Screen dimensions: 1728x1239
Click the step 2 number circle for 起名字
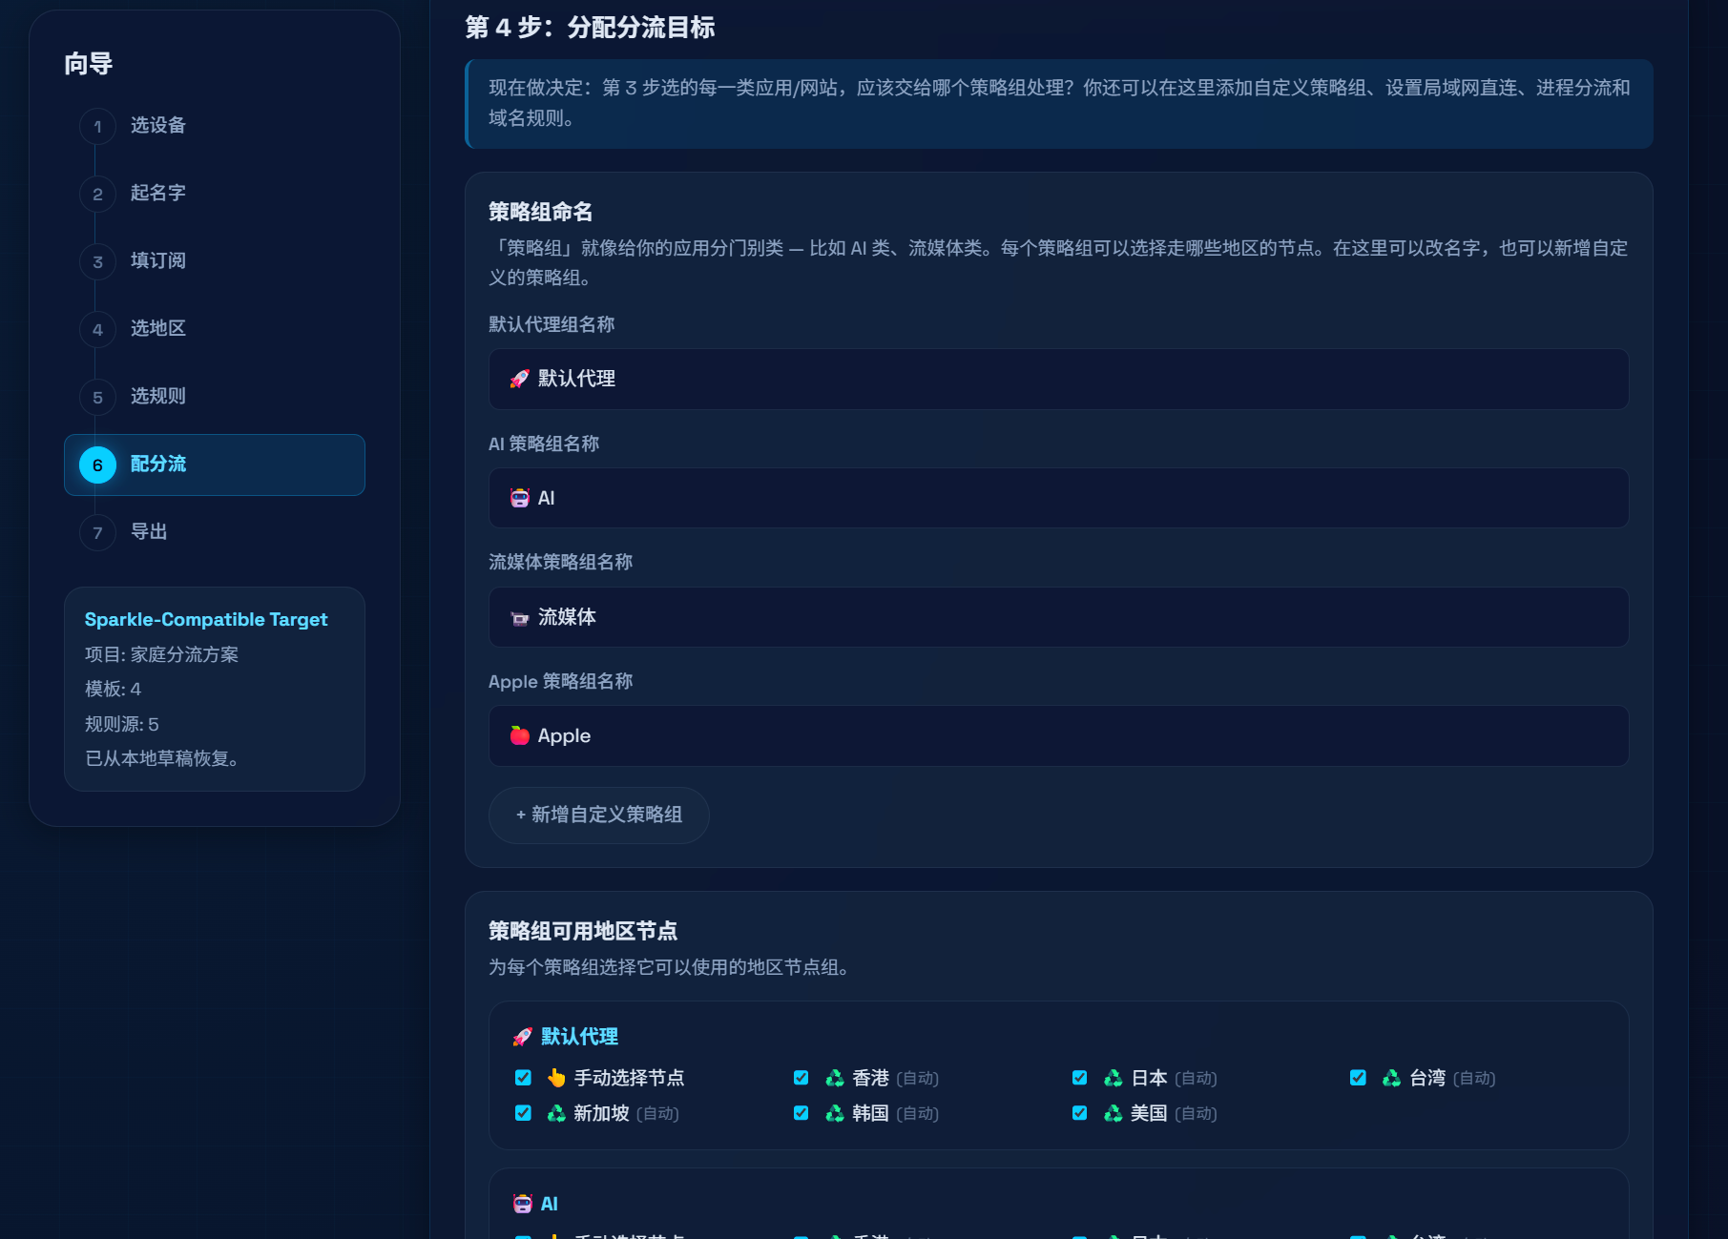[x=97, y=195]
